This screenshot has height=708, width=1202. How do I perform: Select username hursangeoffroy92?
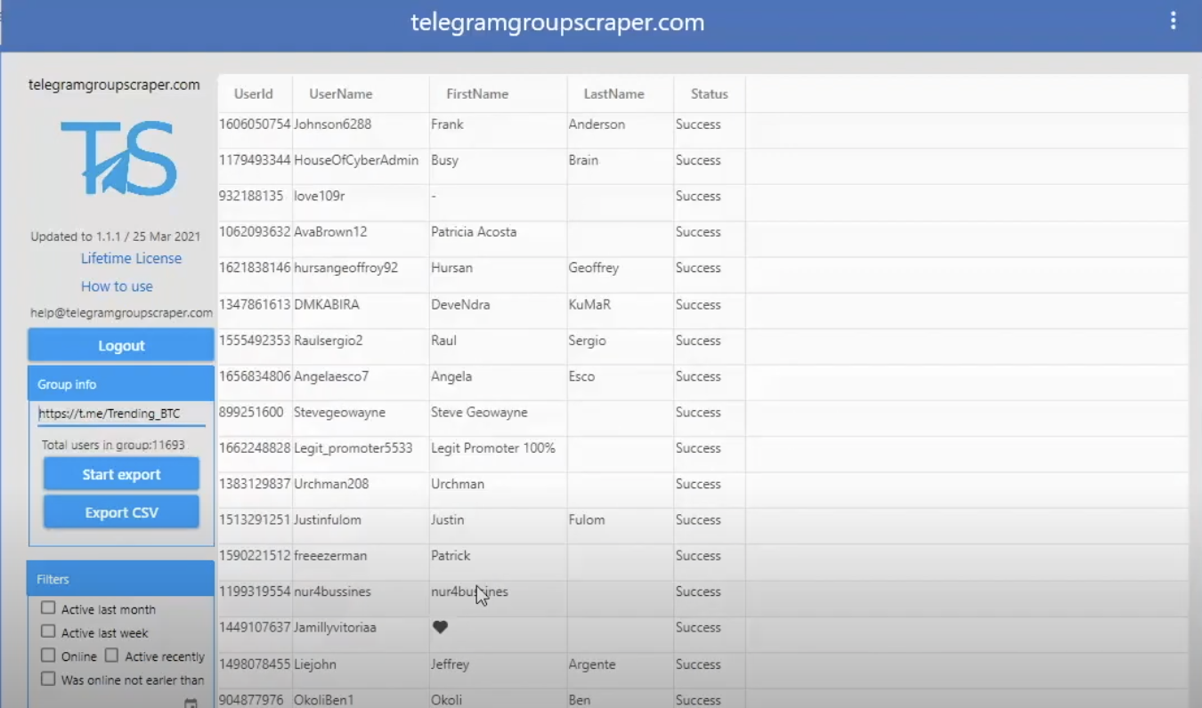346,268
